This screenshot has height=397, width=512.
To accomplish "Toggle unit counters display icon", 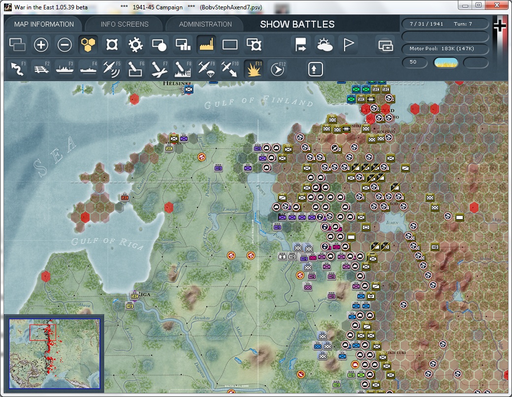I will pos(17,45).
